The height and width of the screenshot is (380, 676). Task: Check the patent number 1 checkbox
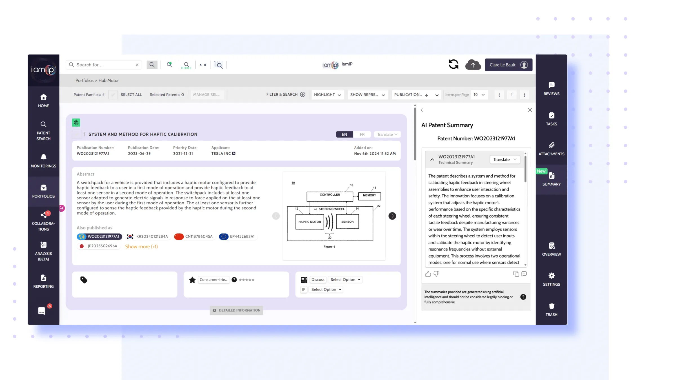click(x=76, y=134)
